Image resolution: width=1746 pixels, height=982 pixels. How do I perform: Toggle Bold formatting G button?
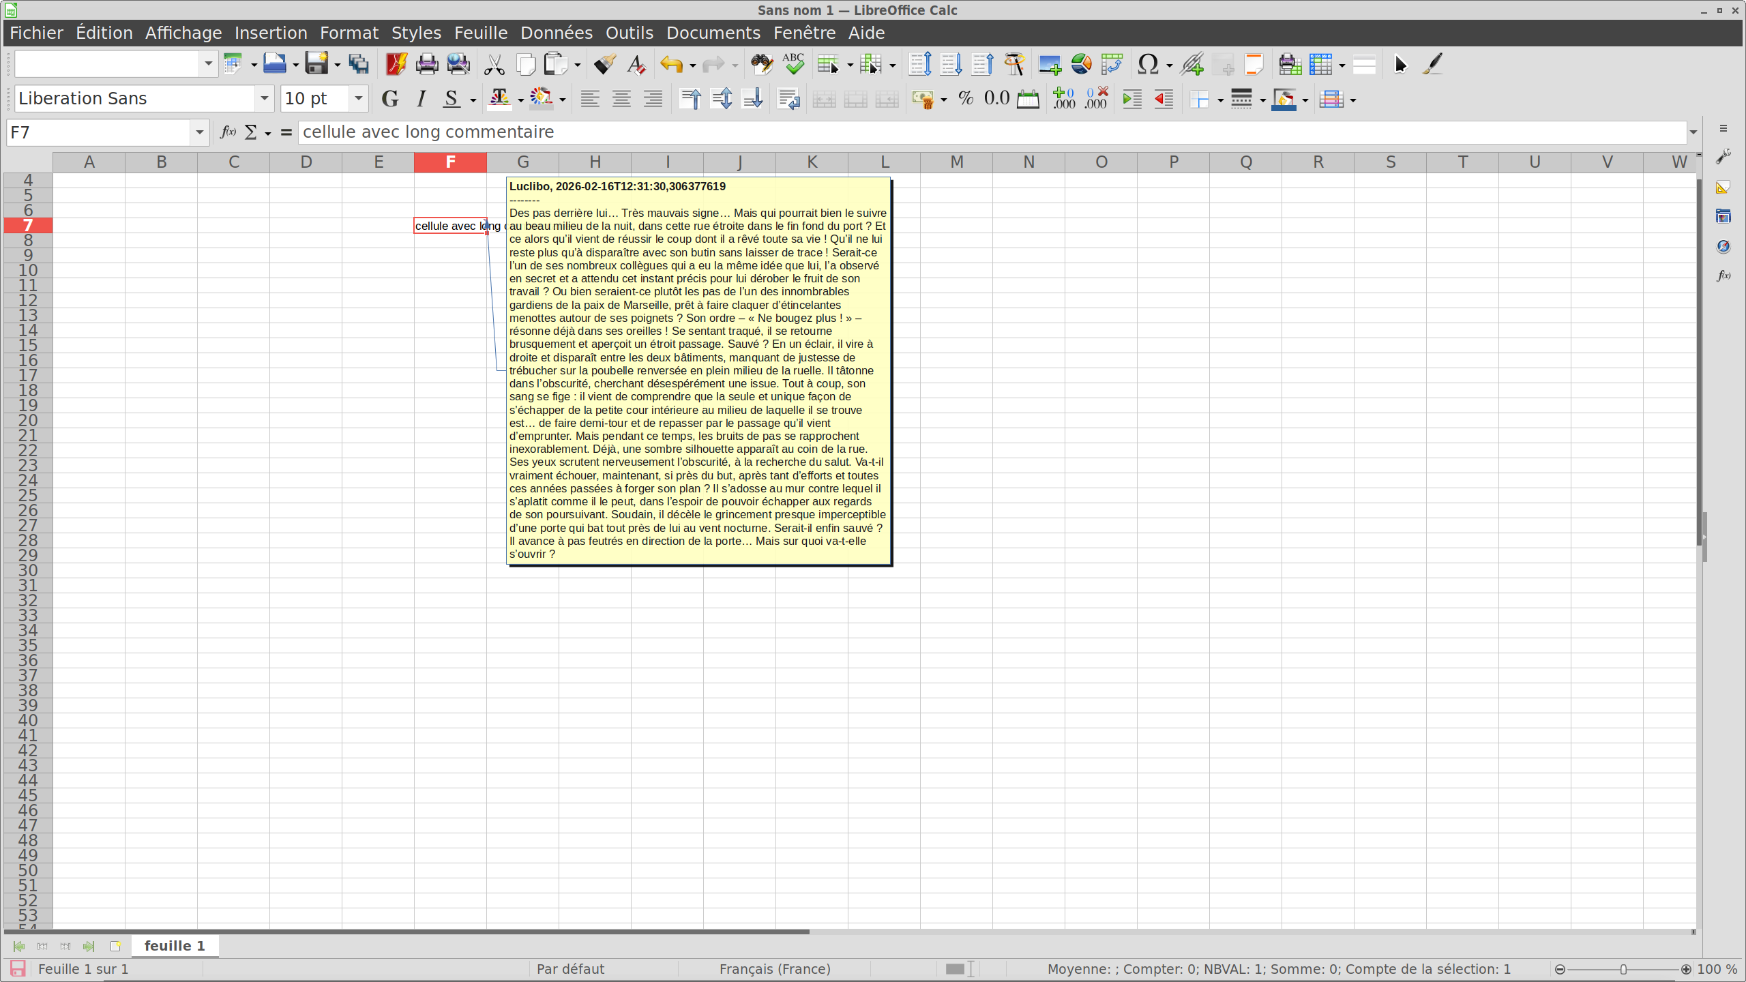389,99
